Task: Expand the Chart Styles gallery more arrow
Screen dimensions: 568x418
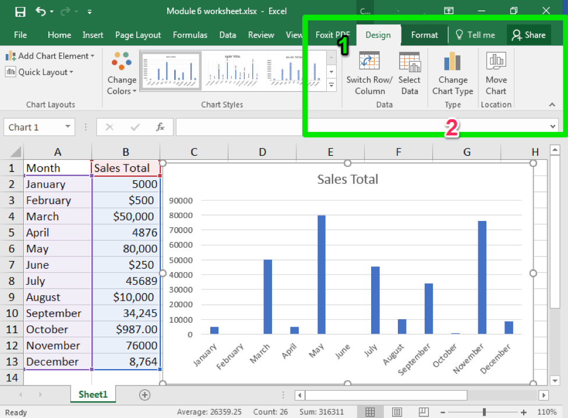Action: coord(331,85)
